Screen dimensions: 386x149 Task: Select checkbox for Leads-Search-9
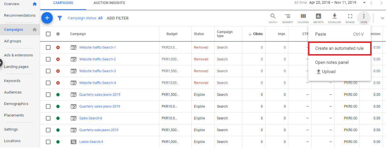(48, 142)
